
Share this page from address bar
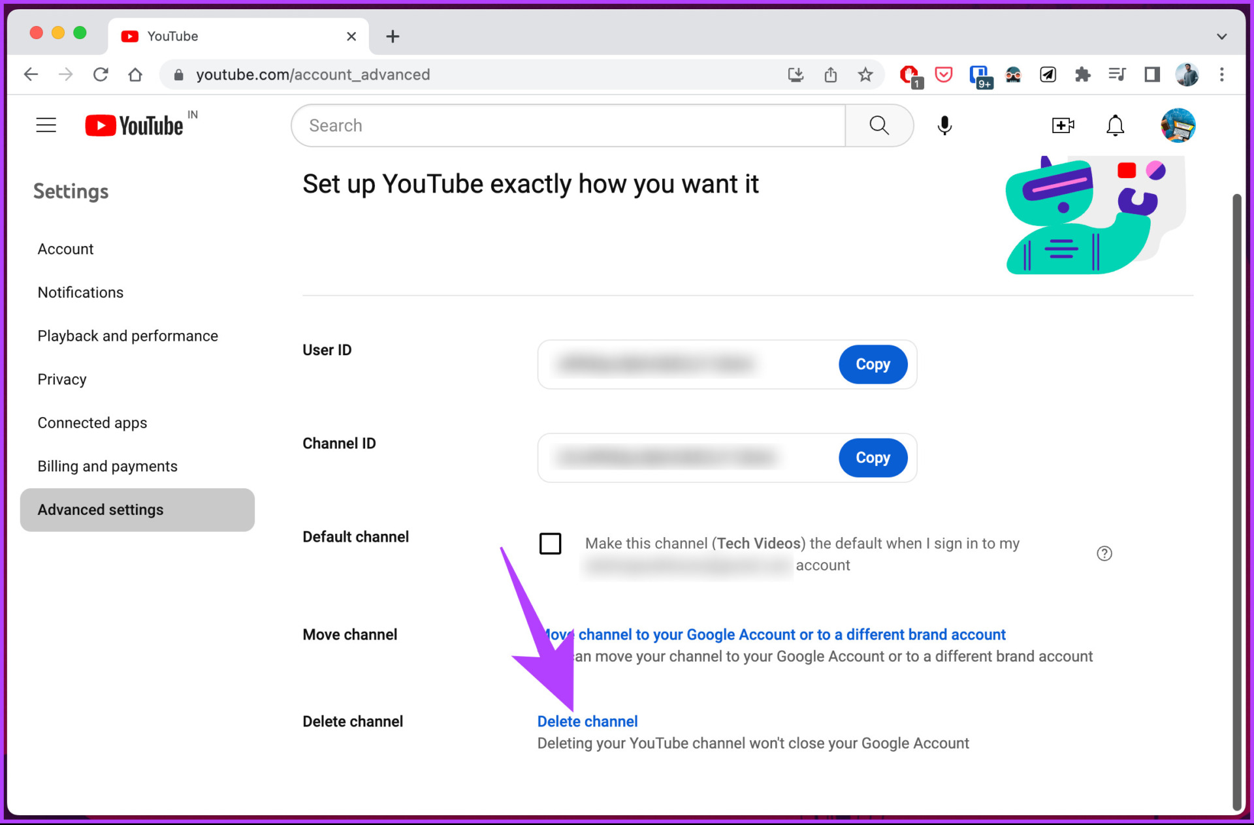click(830, 74)
